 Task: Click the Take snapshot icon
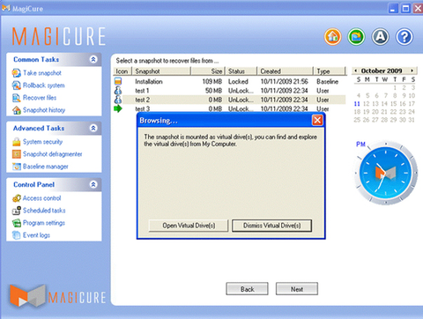pyautogui.click(x=17, y=73)
